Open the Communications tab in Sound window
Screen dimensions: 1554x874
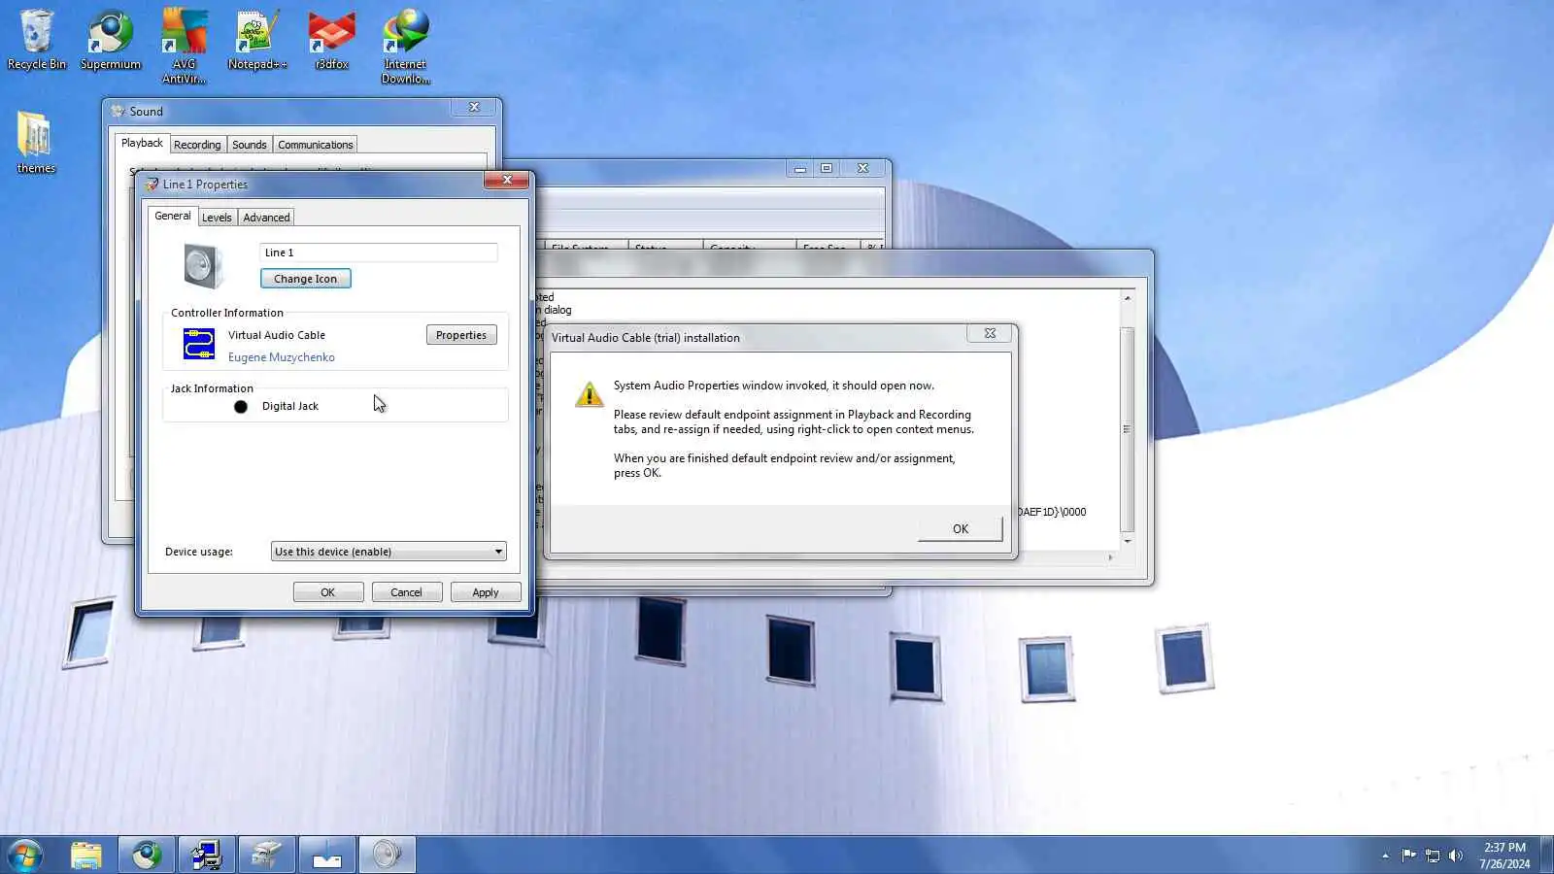(316, 145)
